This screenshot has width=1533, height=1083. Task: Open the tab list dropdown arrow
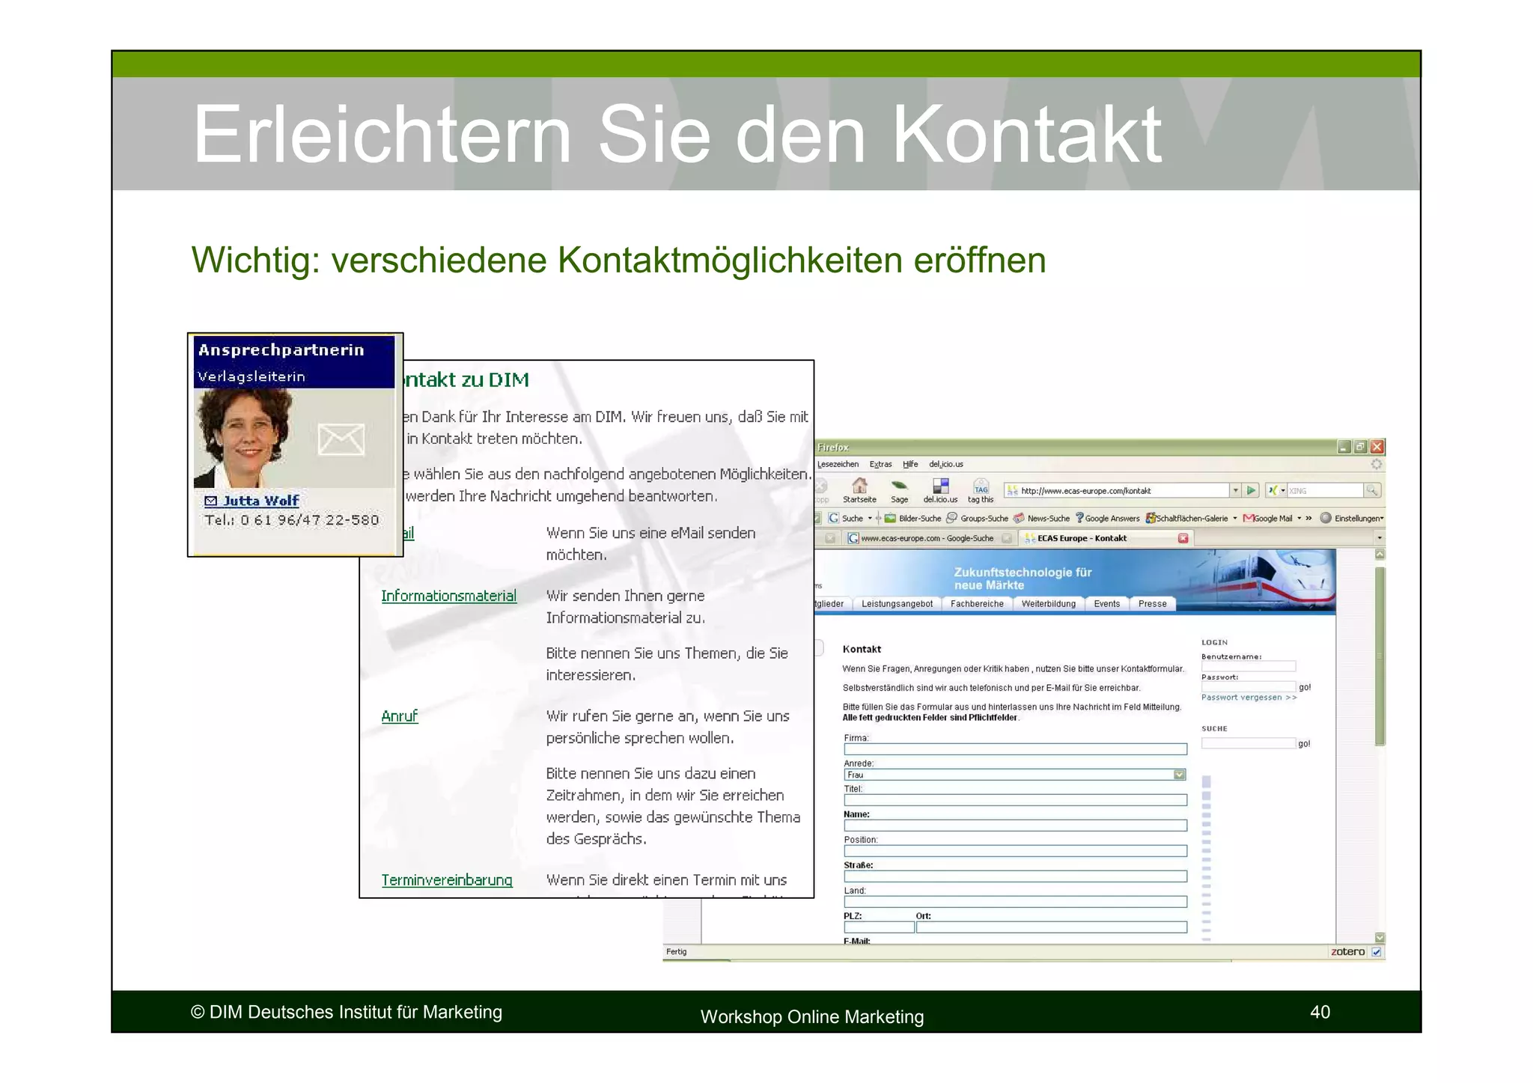(x=1379, y=538)
